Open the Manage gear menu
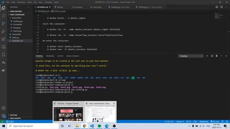 click(3, 116)
